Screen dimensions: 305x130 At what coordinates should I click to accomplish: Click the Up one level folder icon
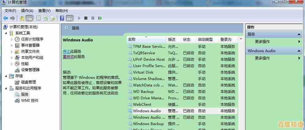click(x=22, y=18)
